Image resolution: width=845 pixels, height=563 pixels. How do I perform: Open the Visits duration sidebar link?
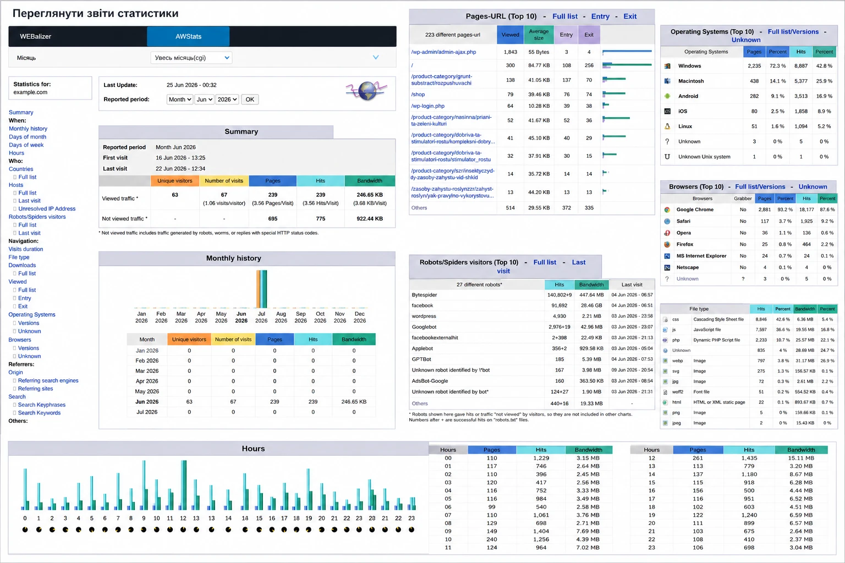26,249
